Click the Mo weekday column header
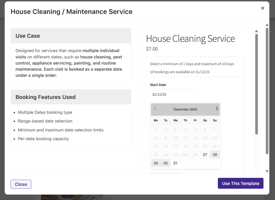Image resolution: width=275 pixels, height=200 pixels. [x=156, y=120]
